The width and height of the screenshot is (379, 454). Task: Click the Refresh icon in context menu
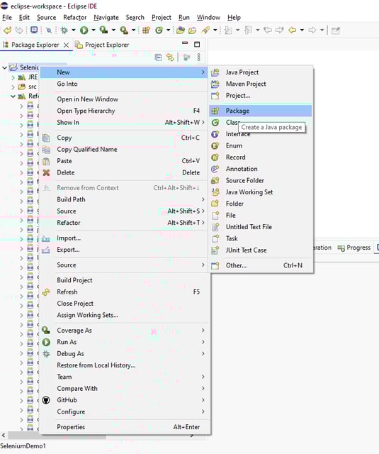pos(46,292)
